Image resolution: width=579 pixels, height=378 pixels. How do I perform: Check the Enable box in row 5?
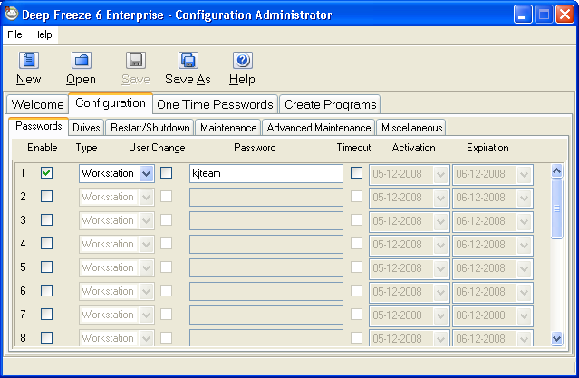coord(46,267)
